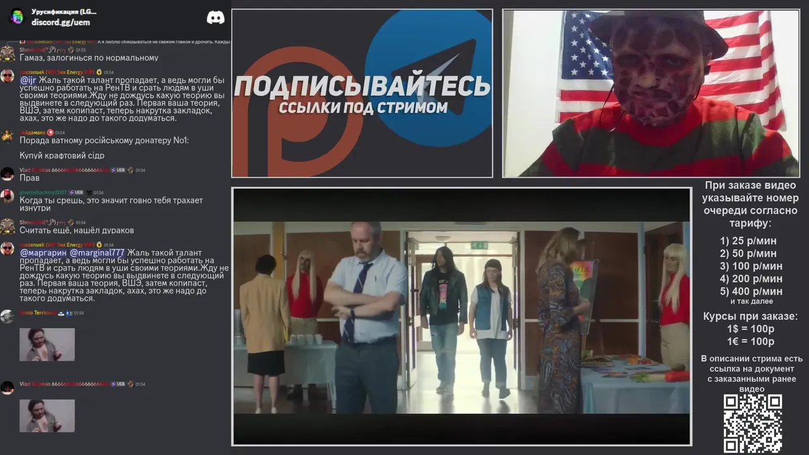
Task: Click red badge next to гайдамака name
Action: [x=50, y=133]
